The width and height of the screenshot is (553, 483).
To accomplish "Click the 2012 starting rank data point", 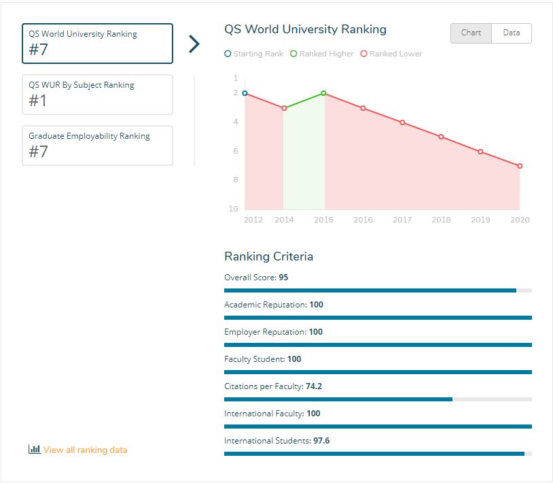I will click(245, 93).
